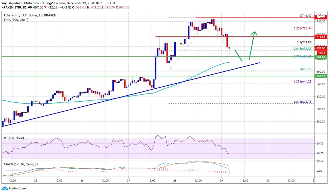Click the 580.00 price axis label
This screenshot has width=329, height=193.
pos(321,122)
